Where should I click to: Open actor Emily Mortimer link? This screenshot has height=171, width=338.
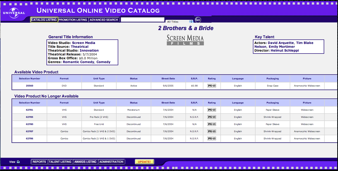click(x=282, y=47)
